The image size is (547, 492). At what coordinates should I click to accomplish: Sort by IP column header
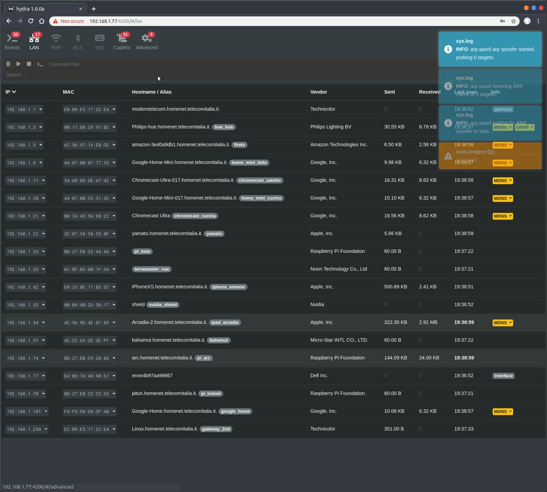coord(10,92)
